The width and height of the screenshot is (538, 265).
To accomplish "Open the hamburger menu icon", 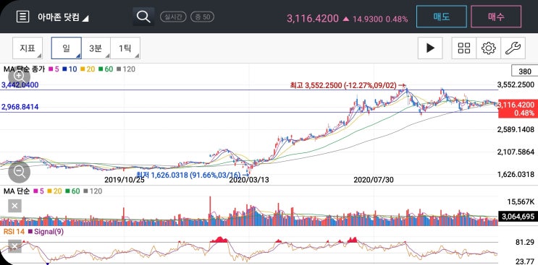I will click(x=22, y=17).
